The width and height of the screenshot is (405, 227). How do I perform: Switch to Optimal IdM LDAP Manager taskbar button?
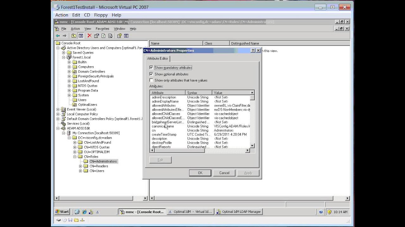point(239,212)
